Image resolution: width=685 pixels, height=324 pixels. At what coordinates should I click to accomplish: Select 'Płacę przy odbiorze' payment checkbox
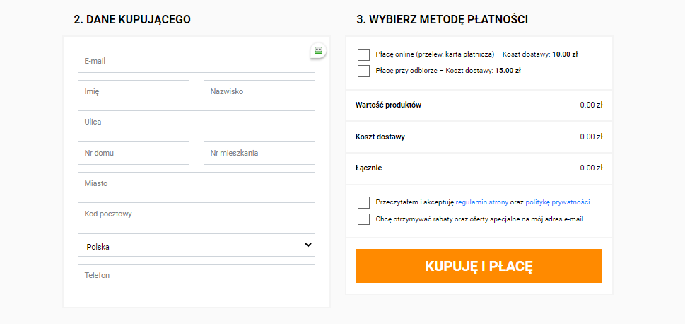click(364, 71)
